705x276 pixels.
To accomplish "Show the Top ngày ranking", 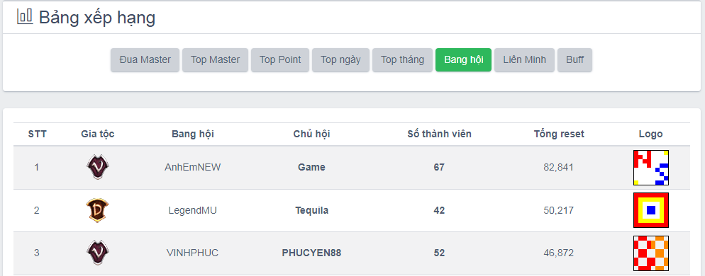I will coord(341,59).
